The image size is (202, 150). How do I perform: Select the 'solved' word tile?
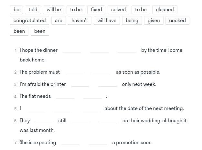pos(118,10)
